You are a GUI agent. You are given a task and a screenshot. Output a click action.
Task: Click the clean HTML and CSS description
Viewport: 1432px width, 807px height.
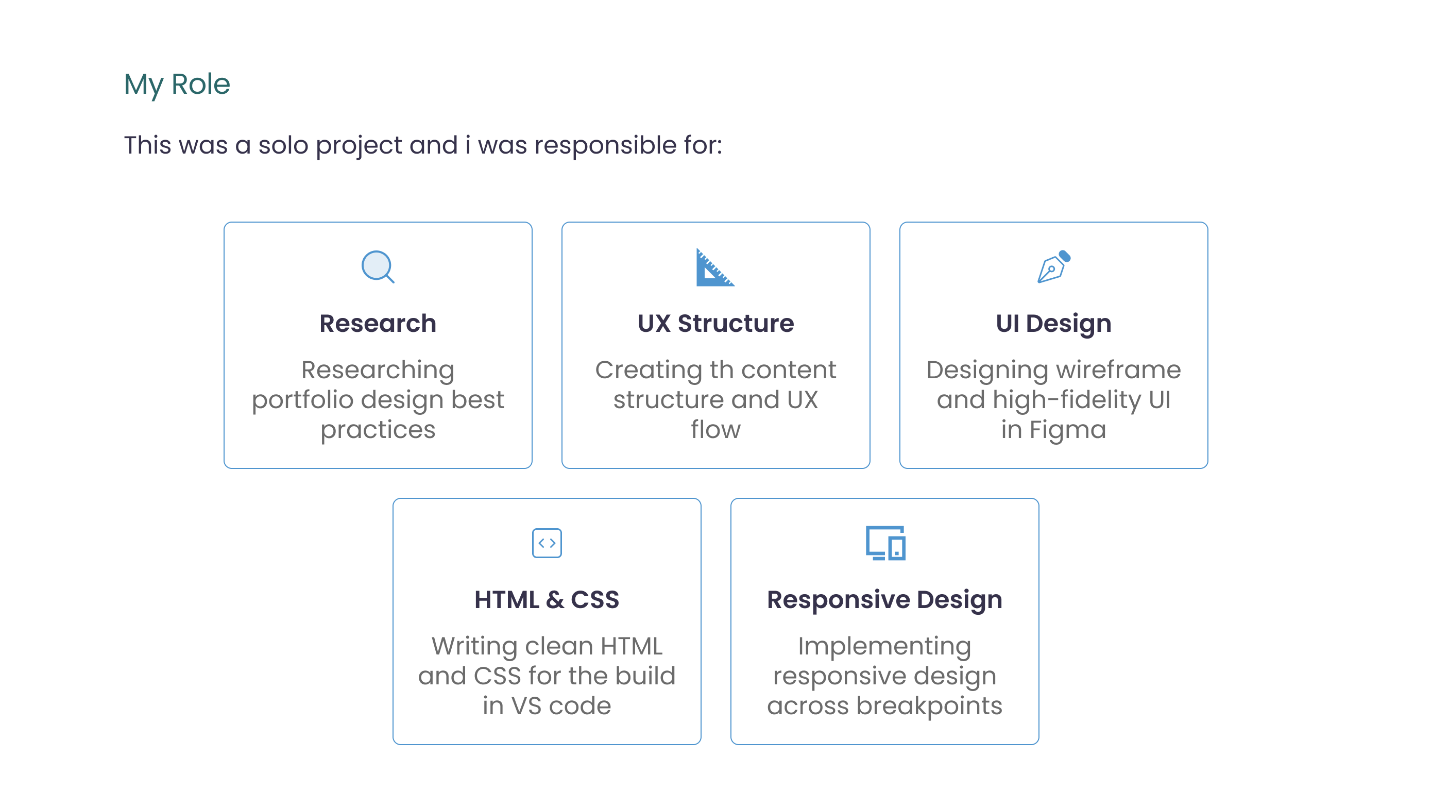547,675
